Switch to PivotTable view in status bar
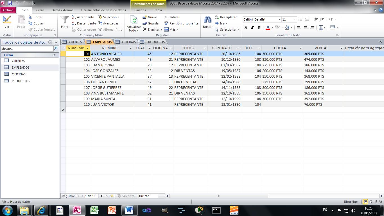The width and height of the screenshot is (384, 216). point(371,202)
